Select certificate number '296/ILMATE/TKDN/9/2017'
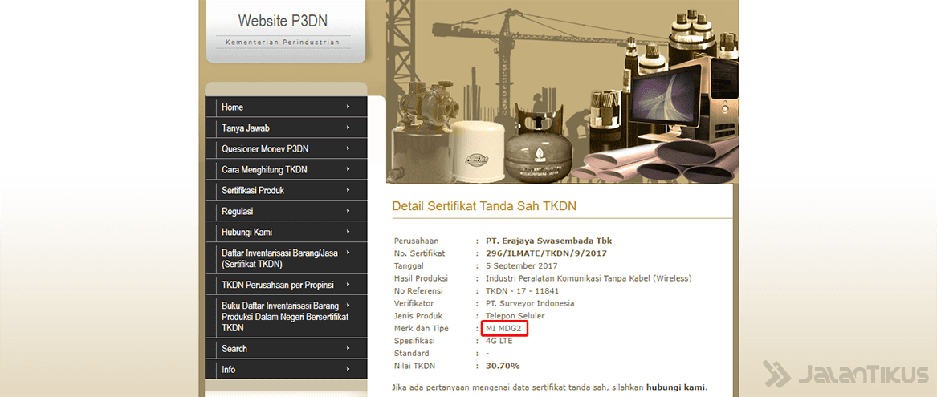Image resolution: width=937 pixels, height=397 pixels. [x=546, y=253]
